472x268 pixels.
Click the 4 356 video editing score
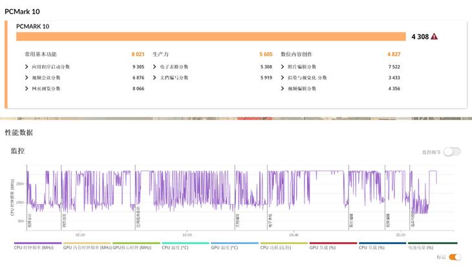point(394,88)
